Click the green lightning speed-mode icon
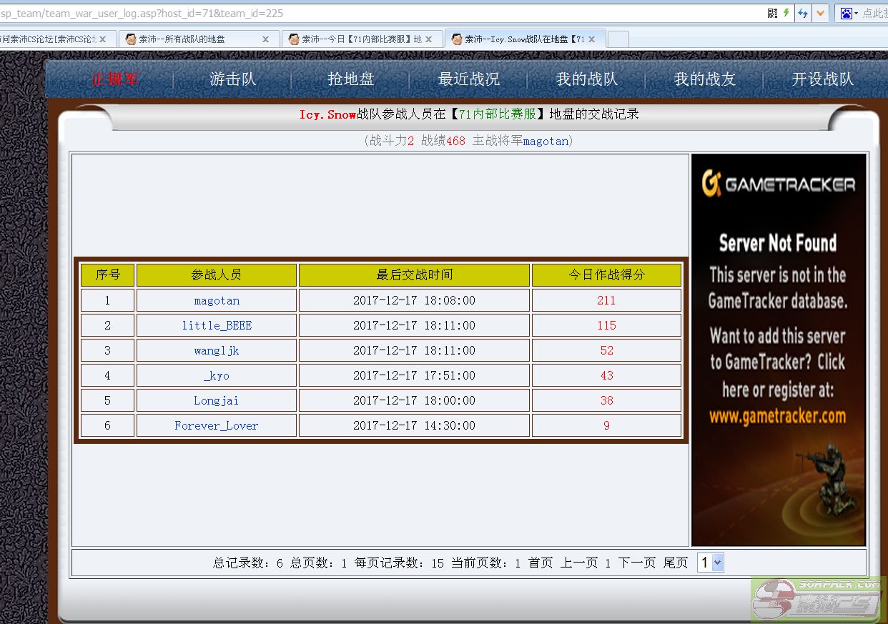The width and height of the screenshot is (888, 624). point(786,13)
